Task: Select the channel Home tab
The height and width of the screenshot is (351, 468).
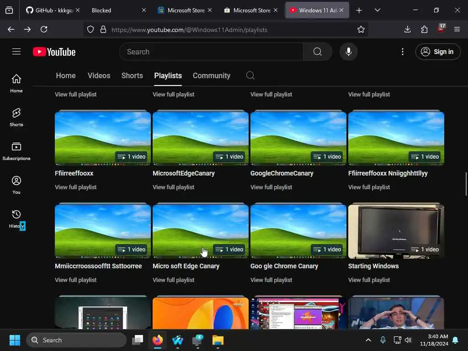Action: 66,75
